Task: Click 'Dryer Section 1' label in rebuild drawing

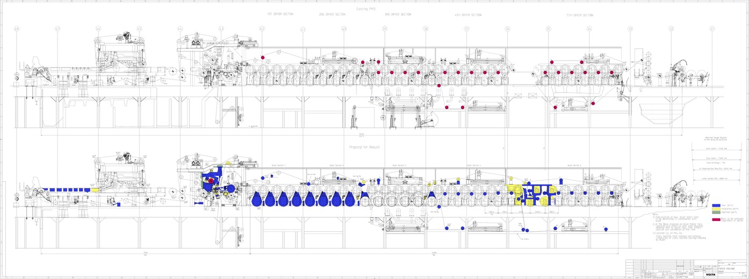Action: (279, 165)
